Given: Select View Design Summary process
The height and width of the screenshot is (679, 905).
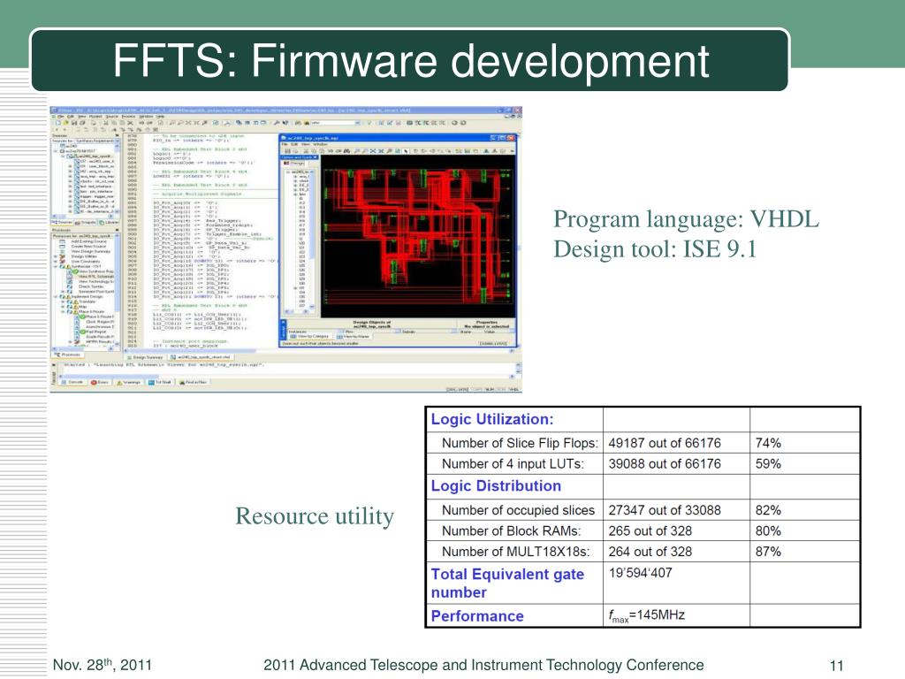Looking at the screenshot, I should [91, 251].
